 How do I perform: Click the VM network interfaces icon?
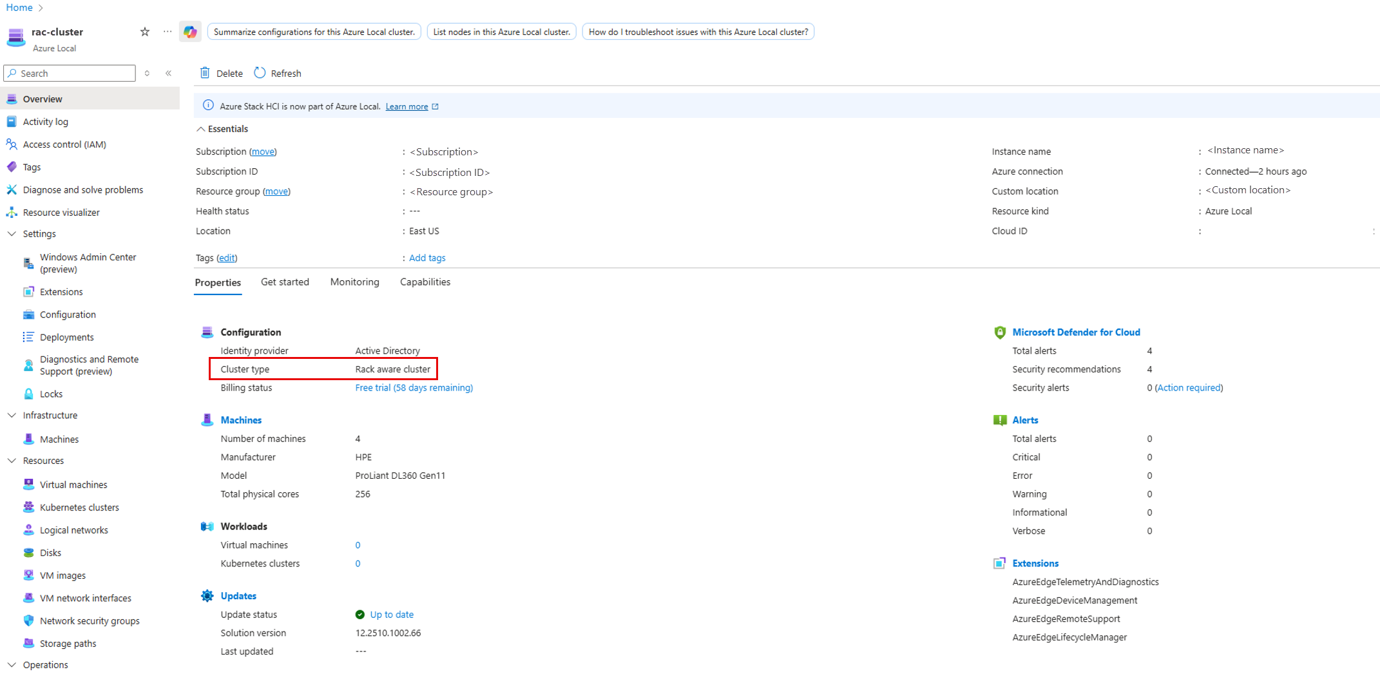(28, 598)
